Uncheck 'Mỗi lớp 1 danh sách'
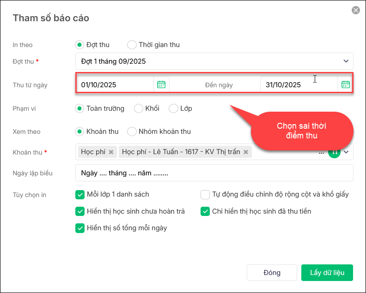The width and height of the screenshot is (366, 293). [79, 194]
